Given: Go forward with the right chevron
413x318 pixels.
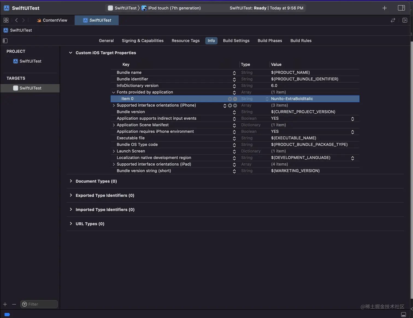Looking at the screenshot, I should 23,20.
